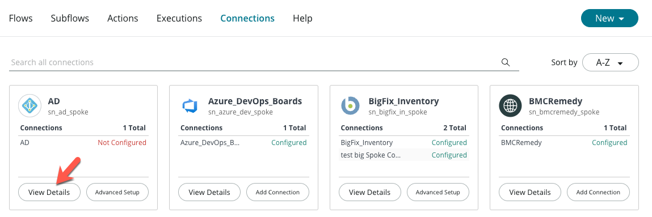Click the sn_ad_spoke scope text
The height and width of the screenshot is (217, 652).
[x=68, y=112]
